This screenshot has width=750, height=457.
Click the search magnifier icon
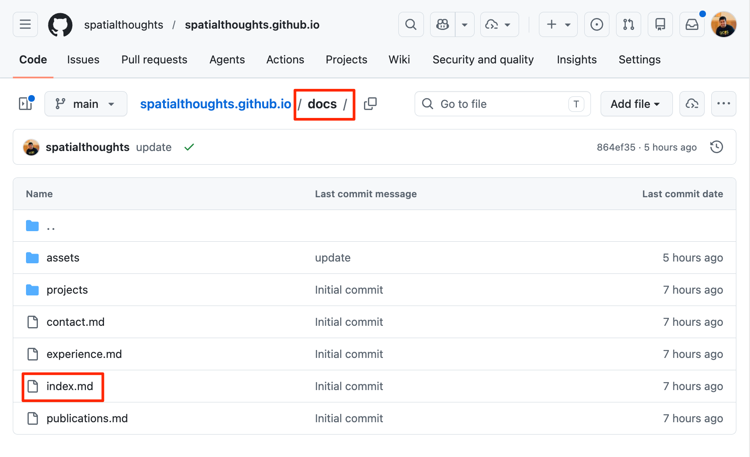411,25
